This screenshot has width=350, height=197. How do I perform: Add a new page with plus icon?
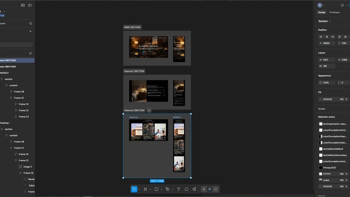pos(31,31)
